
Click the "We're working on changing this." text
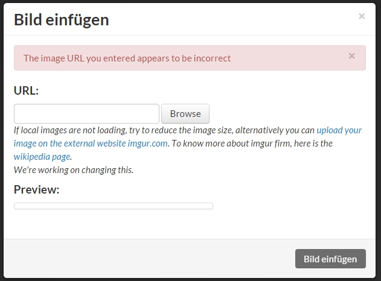(74, 169)
